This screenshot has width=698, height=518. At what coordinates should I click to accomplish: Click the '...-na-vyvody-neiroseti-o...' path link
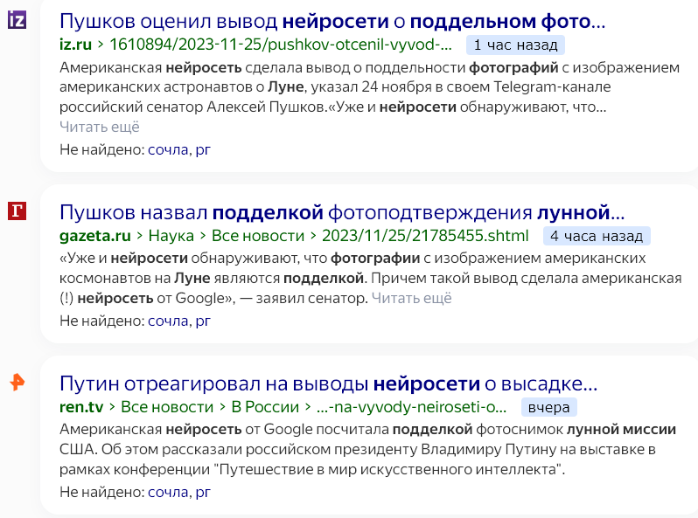411,407
